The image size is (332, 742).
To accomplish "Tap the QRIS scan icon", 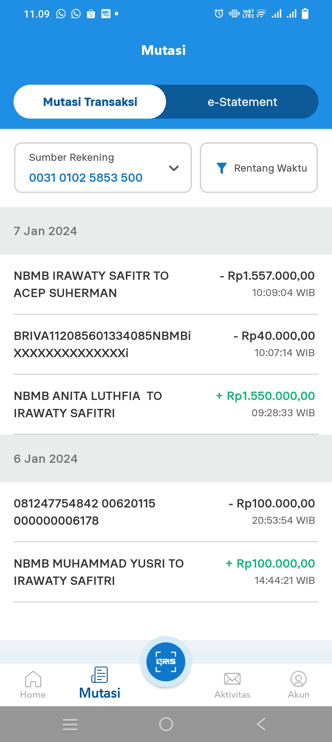I will (x=166, y=662).
